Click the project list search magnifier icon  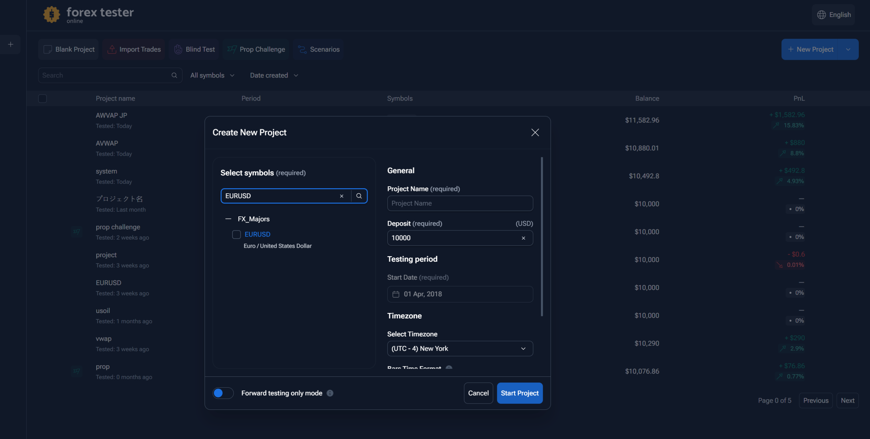click(x=174, y=75)
